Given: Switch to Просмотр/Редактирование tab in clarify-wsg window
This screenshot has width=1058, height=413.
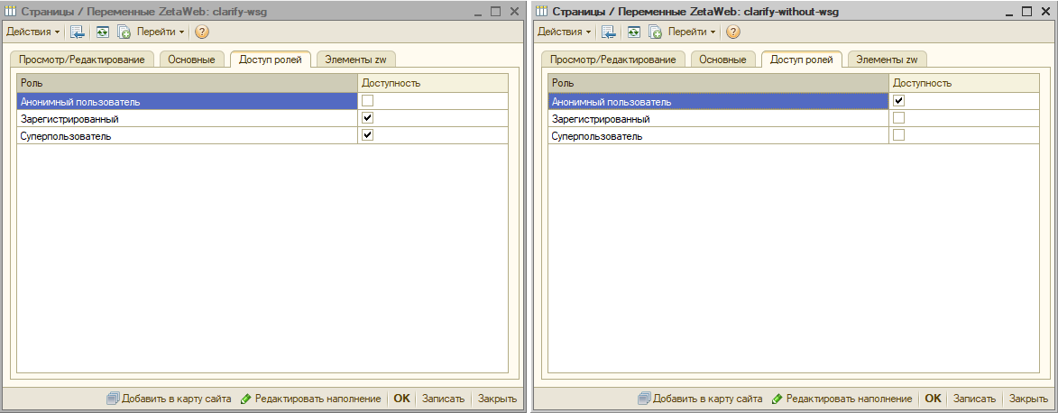Looking at the screenshot, I should coord(82,60).
